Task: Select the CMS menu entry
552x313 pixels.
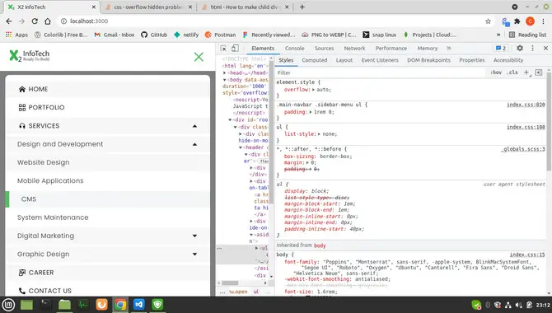Action: [107, 199]
